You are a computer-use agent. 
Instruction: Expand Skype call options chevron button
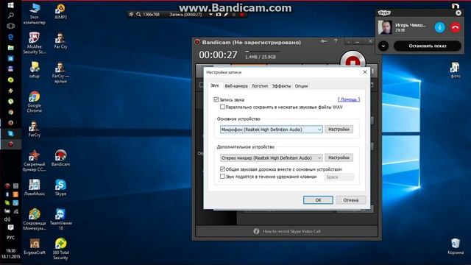pos(383,46)
